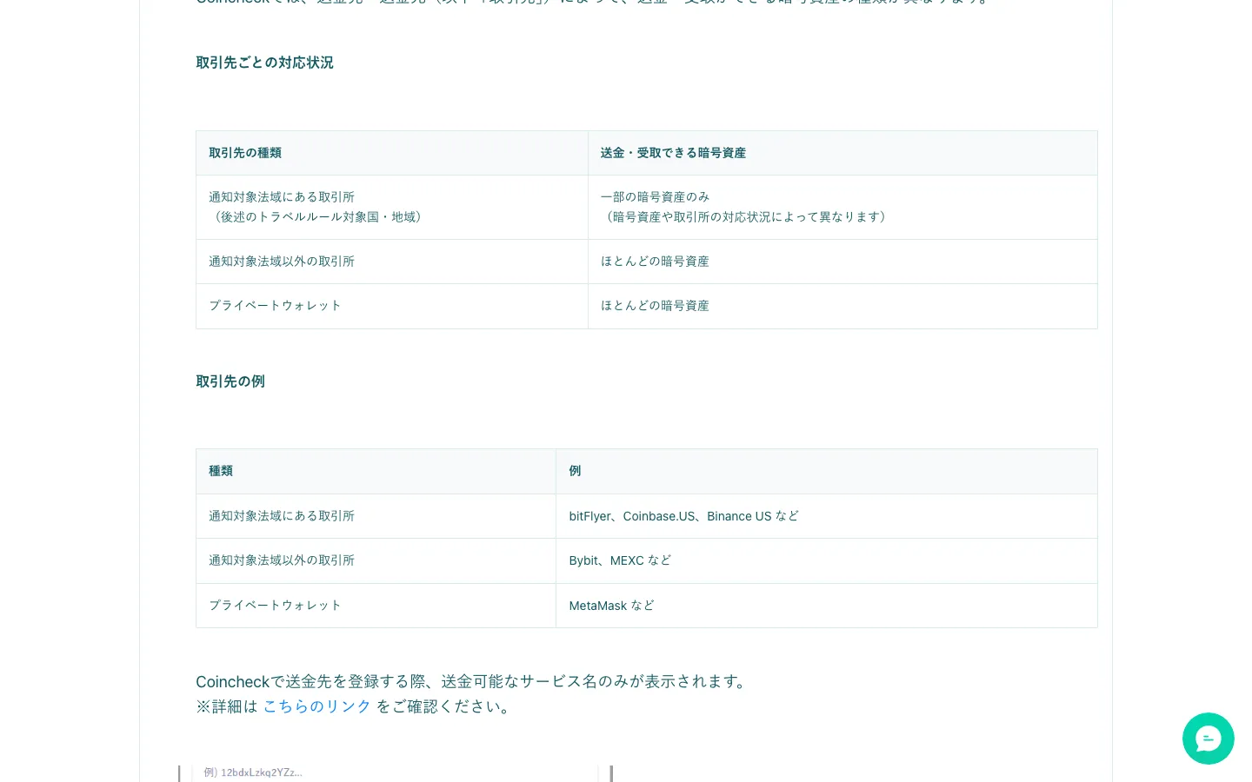This screenshot has height=782, width=1252.
Task: Click プライベートウォレット in the first table
Action: (275, 306)
